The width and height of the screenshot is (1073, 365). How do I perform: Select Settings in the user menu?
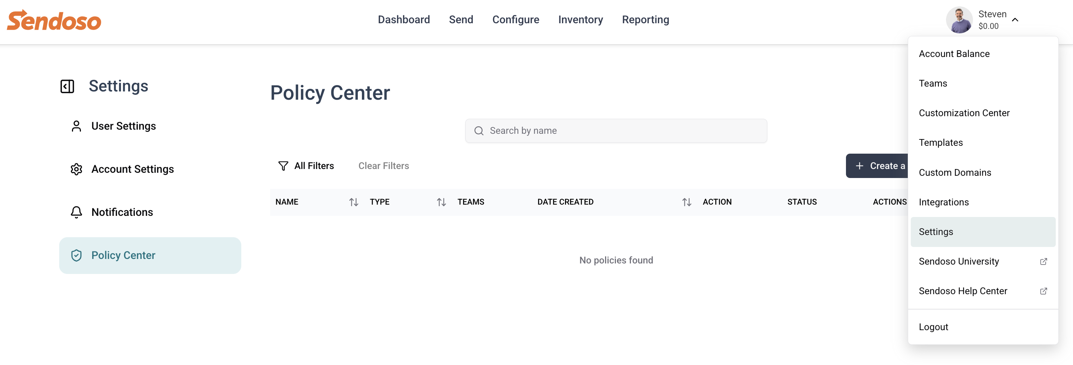[x=983, y=232]
